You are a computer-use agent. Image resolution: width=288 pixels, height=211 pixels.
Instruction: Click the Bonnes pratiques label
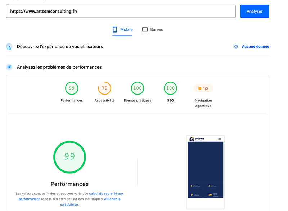pos(138,100)
